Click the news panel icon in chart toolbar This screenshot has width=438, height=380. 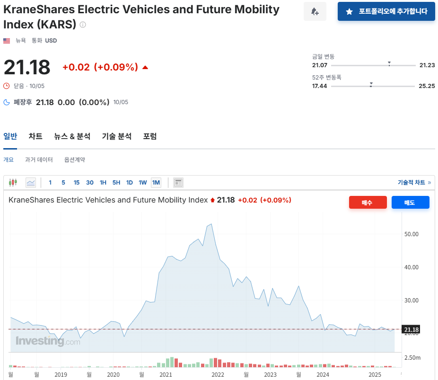(x=178, y=182)
